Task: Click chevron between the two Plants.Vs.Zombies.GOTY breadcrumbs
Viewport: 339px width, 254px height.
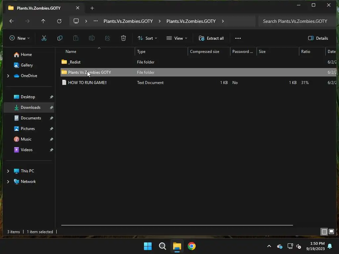Action: pyautogui.click(x=160, y=21)
